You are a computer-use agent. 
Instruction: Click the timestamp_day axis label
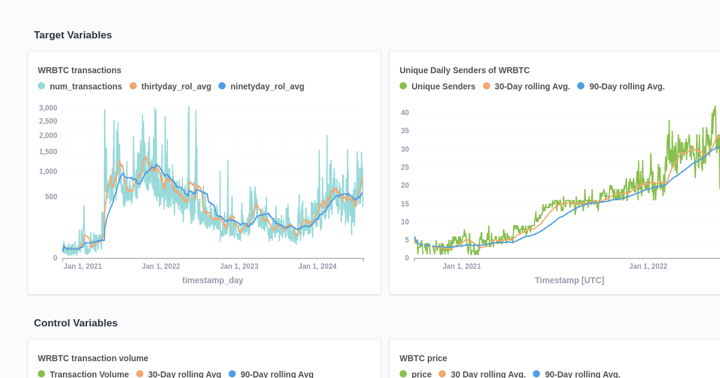click(213, 280)
